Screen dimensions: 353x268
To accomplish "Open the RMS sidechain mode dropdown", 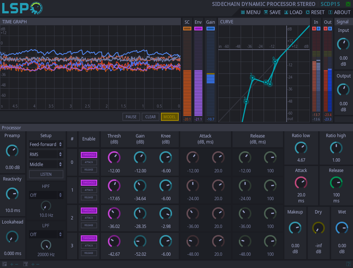I will [x=46, y=154].
